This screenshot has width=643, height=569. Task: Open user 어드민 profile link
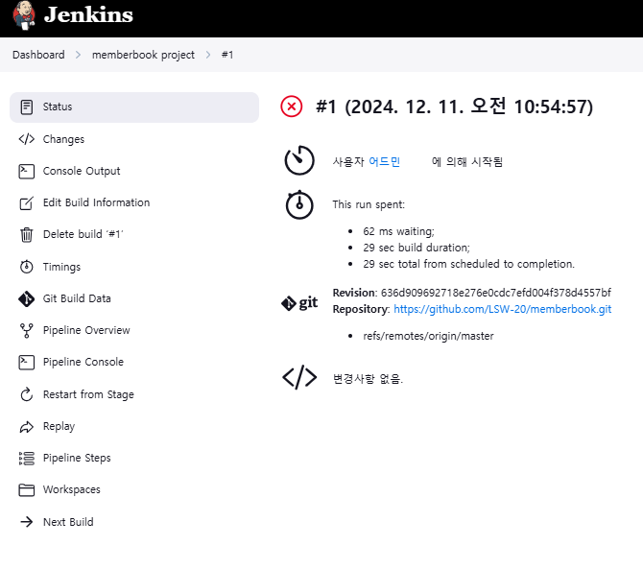point(384,161)
